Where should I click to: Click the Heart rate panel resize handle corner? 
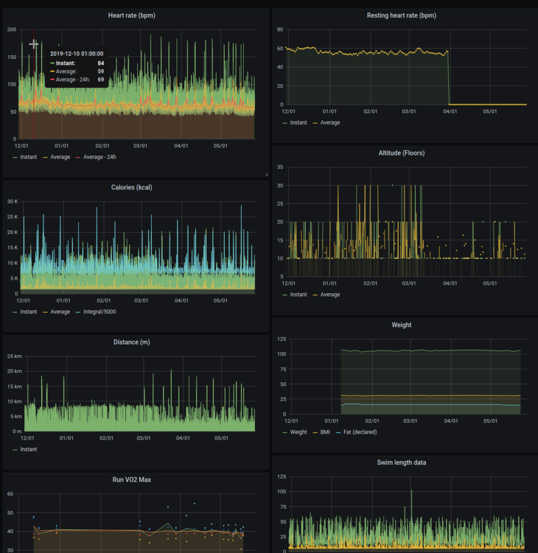click(x=266, y=174)
